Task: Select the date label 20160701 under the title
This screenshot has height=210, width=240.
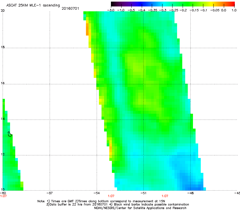Action: 70,8
